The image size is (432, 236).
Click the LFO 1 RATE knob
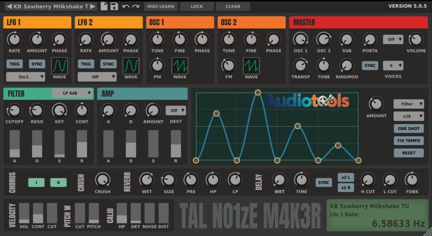[x=14, y=39]
